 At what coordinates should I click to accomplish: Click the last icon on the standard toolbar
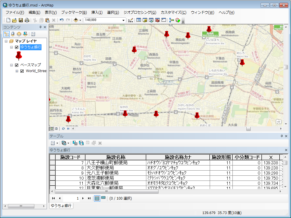tap(178, 20)
